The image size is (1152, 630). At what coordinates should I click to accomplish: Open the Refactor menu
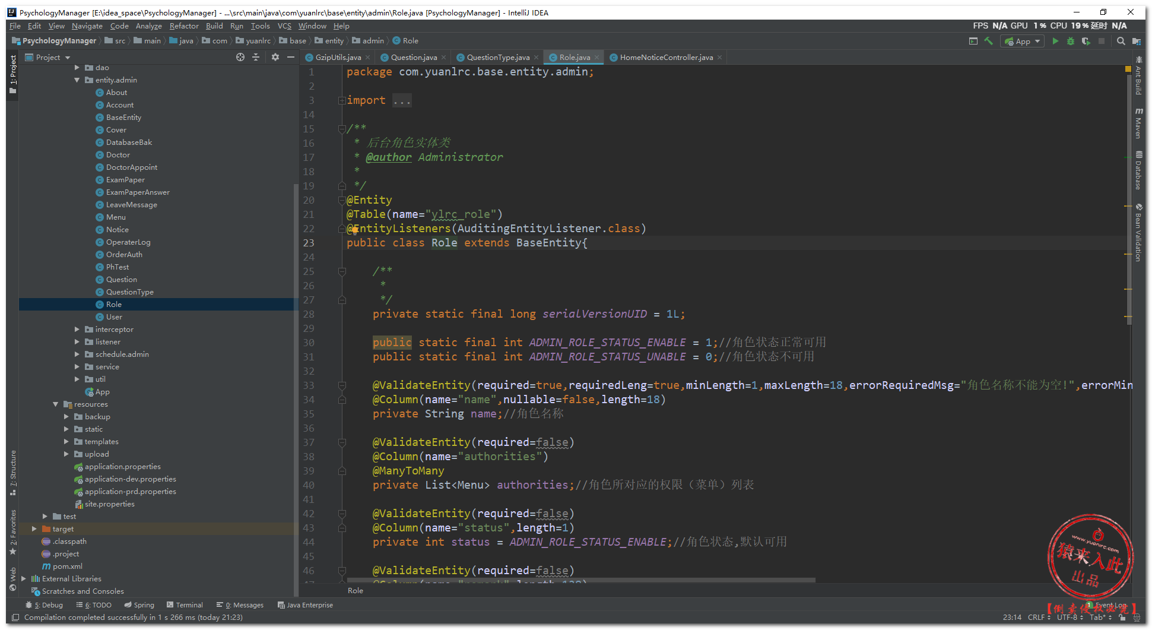[184, 26]
